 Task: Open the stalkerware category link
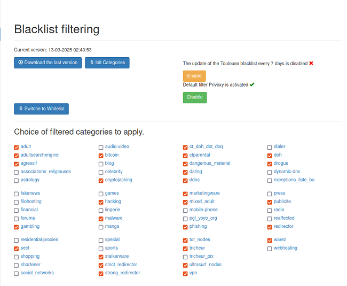(x=117, y=257)
